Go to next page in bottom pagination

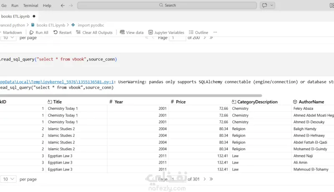click(x=204, y=179)
